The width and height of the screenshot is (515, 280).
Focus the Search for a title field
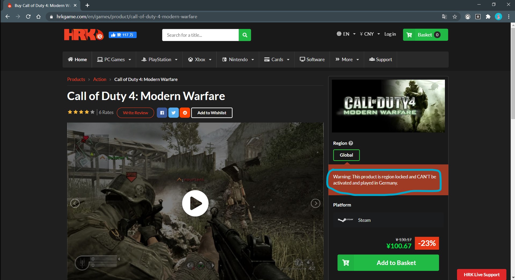coord(200,35)
